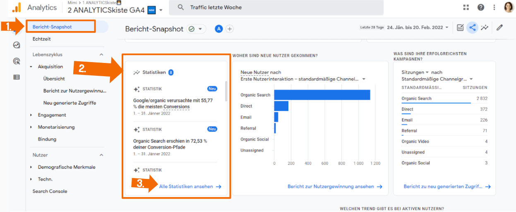Open the Google/organic Conversions insight card

(175, 101)
